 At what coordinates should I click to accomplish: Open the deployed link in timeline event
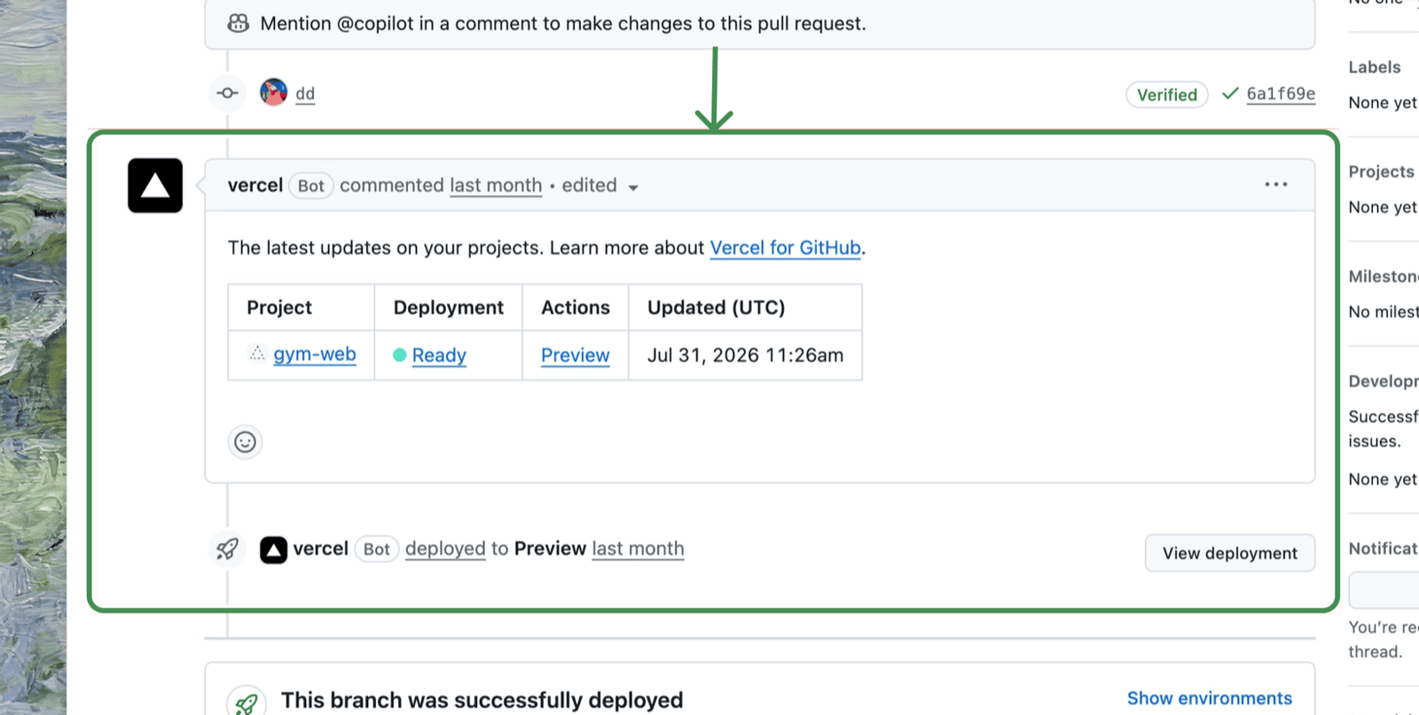(445, 549)
